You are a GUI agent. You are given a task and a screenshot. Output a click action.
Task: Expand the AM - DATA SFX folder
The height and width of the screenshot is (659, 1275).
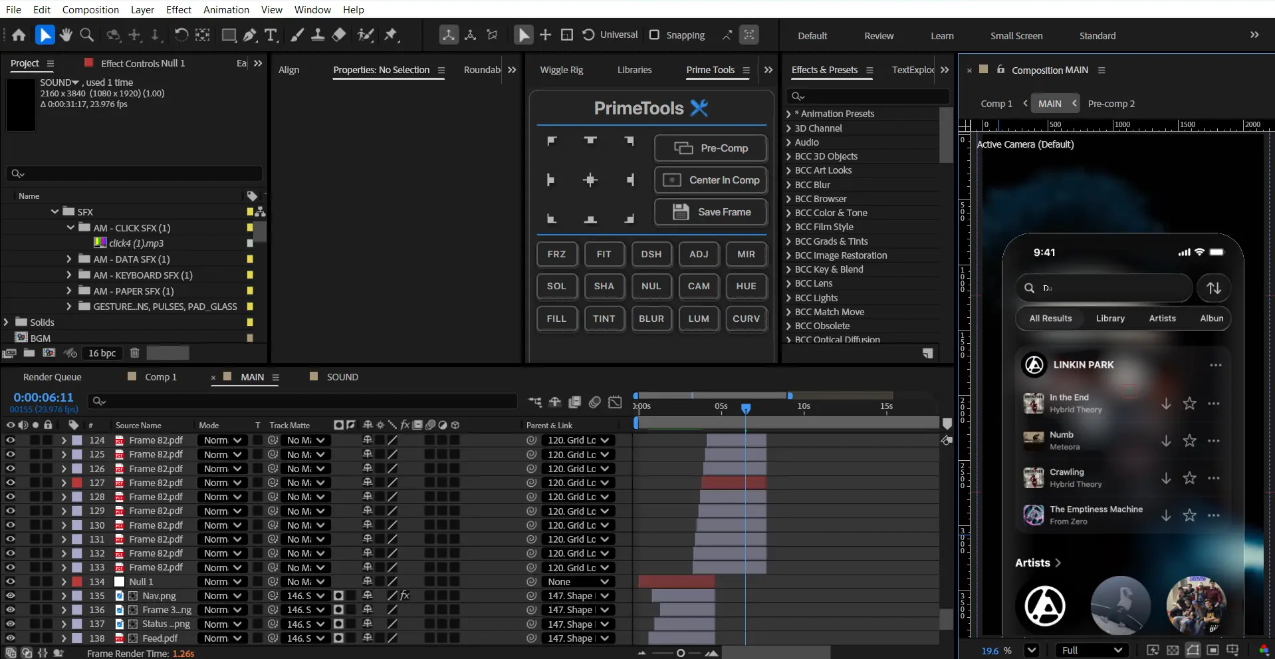tap(69, 259)
